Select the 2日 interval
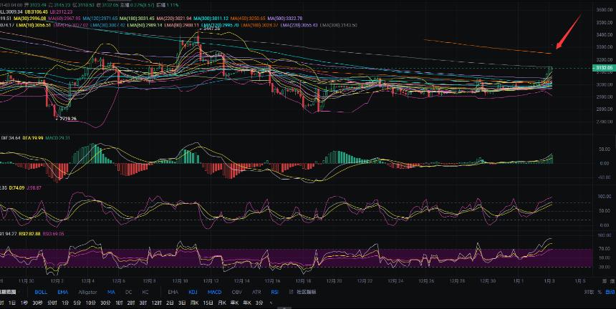 coord(170,303)
